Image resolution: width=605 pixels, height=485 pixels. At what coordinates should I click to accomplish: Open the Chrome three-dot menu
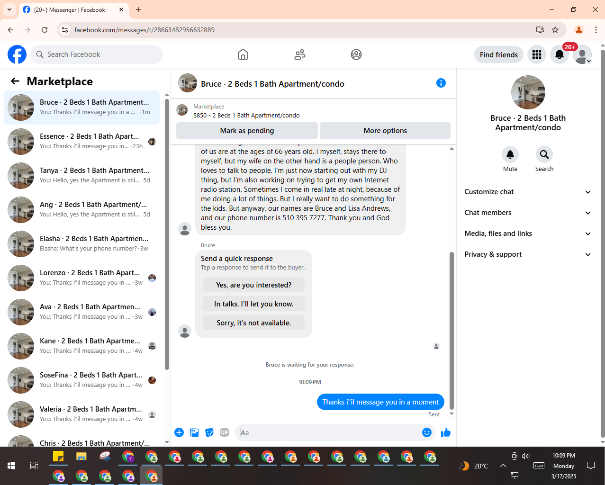coord(596,30)
